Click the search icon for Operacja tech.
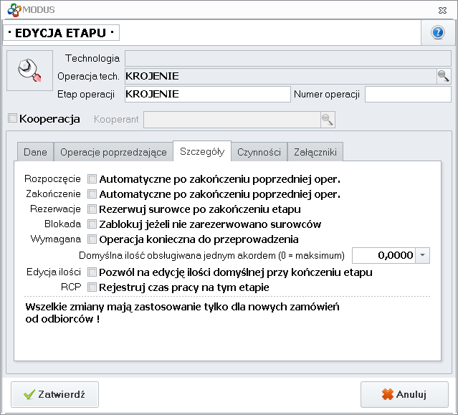 tap(443, 76)
